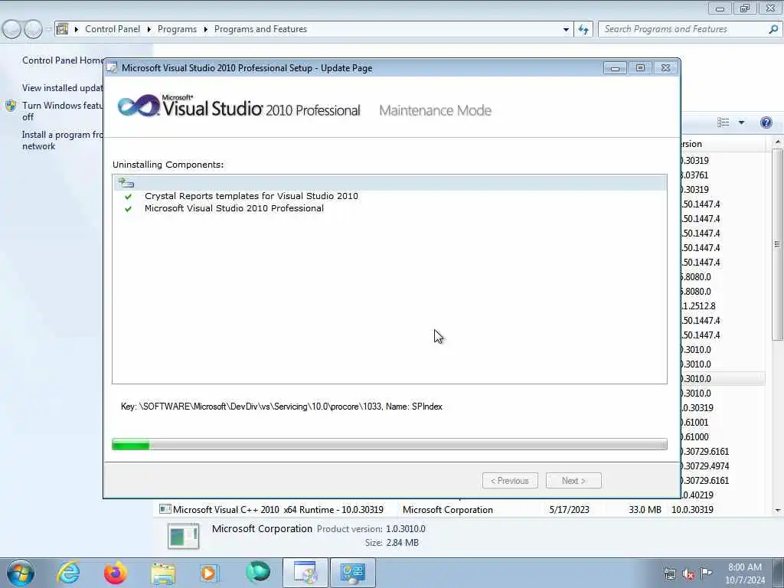This screenshot has width=784, height=588.
Task: Open Install a program from the network link
Action: tap(63, 141)
